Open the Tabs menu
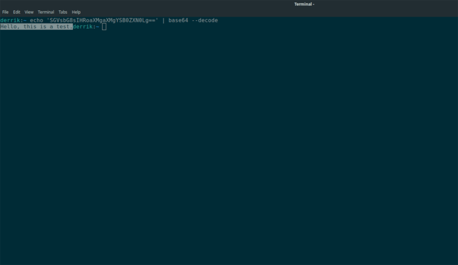Viewport: 458px width, 265px height. (63, 12)
